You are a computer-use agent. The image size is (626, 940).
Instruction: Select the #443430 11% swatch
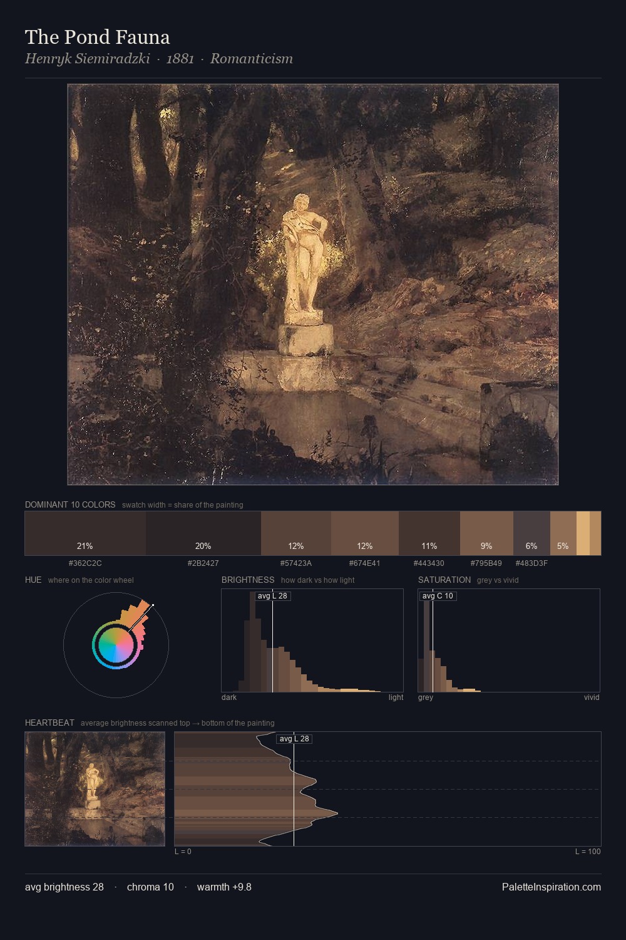click(x=429, y=533)
